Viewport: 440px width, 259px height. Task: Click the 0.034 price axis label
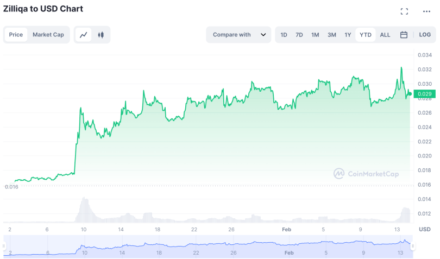(425, 55)
